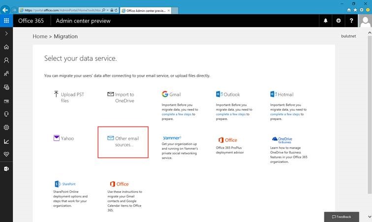Open the settings gear in the header

click(x=339, y=21)
